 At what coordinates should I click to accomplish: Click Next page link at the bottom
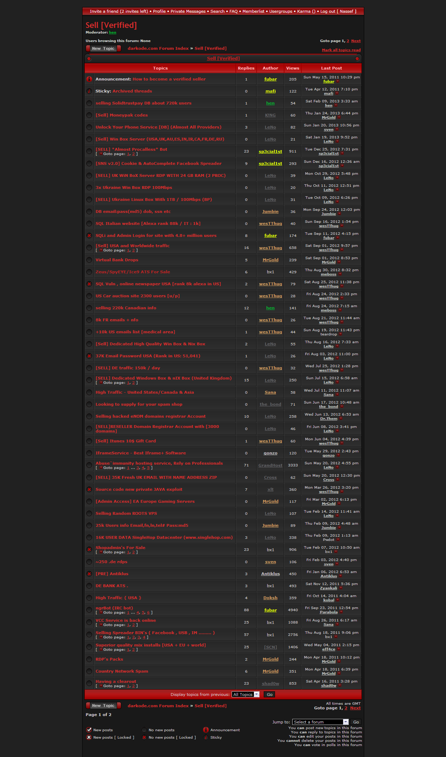click(x=355, y=708)
